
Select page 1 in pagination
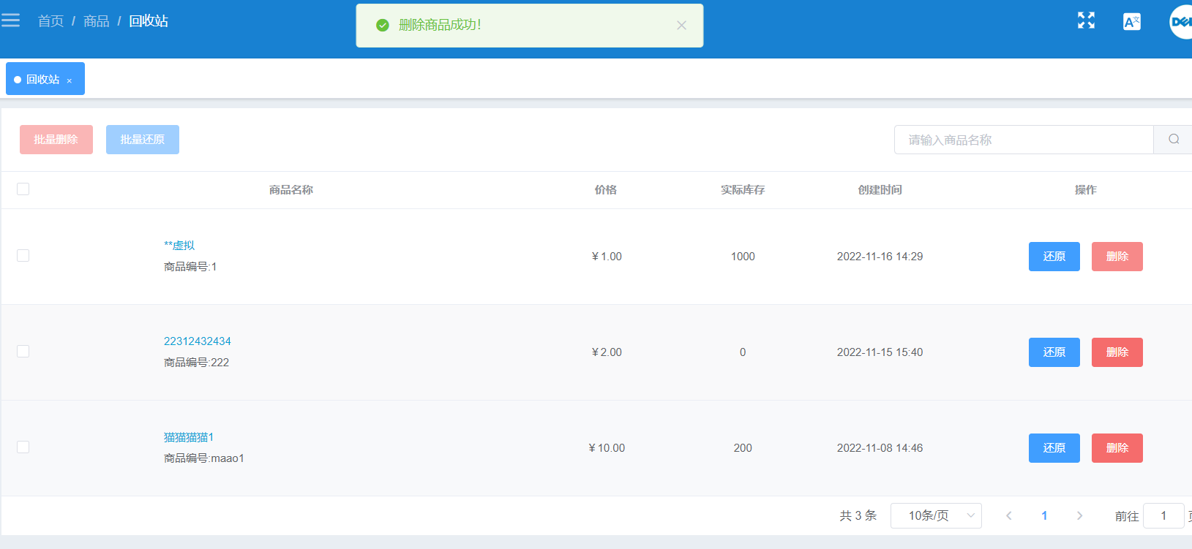1044,515
